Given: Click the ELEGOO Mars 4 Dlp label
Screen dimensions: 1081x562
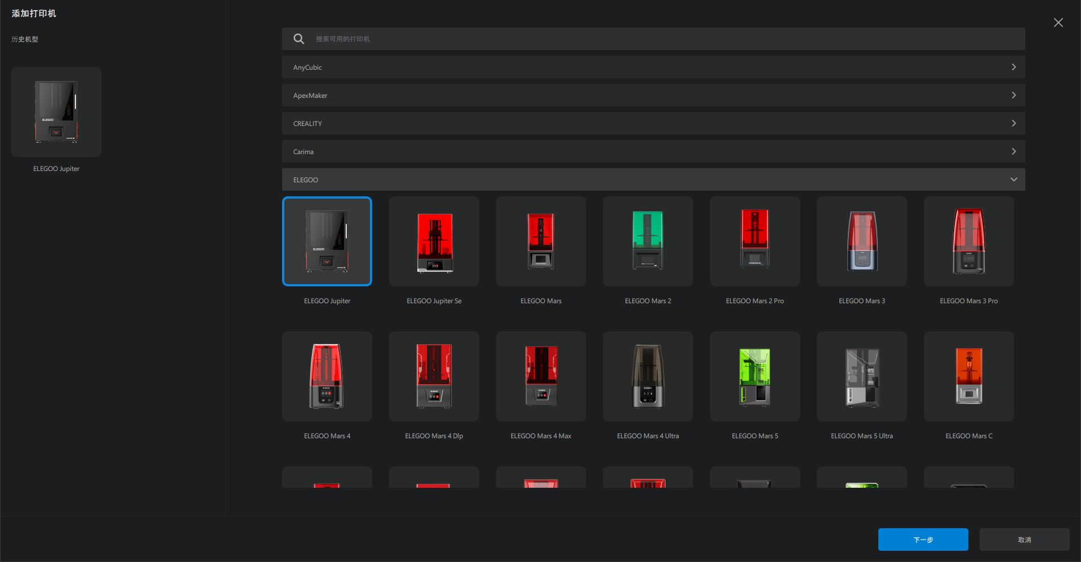Looking at the screenshot, I should click(434, 436).
